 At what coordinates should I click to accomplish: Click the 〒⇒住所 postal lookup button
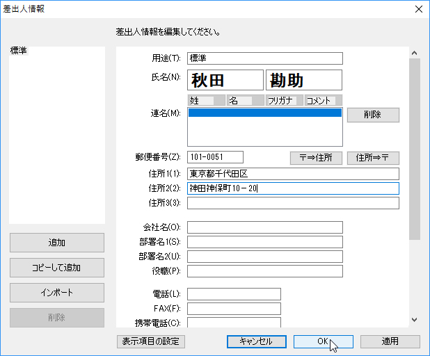(x=316, y=158)
